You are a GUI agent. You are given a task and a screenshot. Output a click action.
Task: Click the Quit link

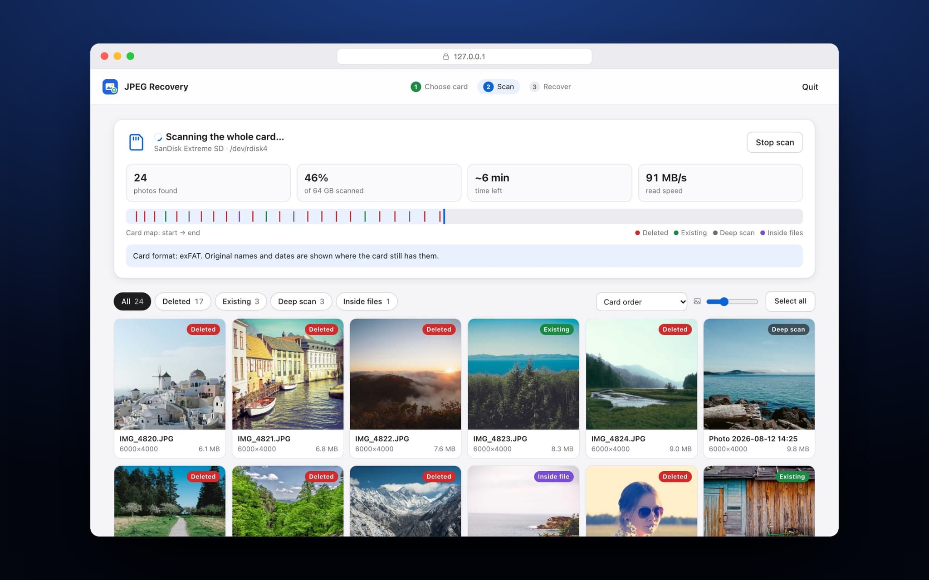pos(810,87)
